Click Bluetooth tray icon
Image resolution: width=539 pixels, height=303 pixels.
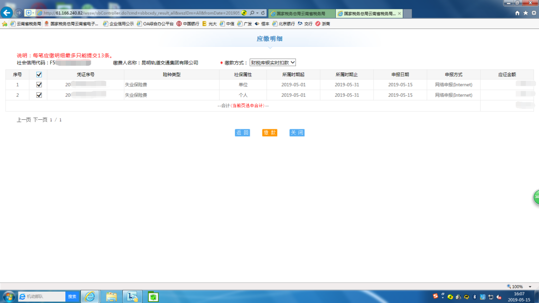[x=475, y=297]
